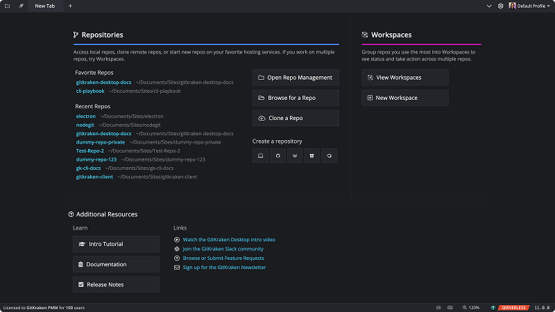Viewport: 555px width, 312px height.
Task: Open the View Workspaces button
Action: [x=404, y=78]
